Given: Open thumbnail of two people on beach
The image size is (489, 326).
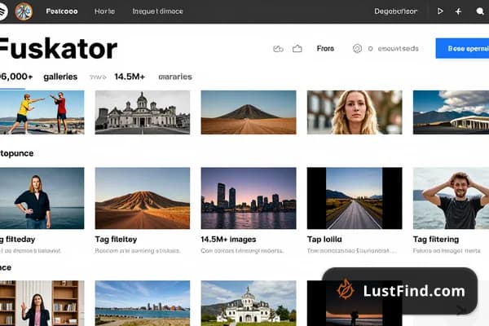Looking at the screenshot, I should click(42, 112).
